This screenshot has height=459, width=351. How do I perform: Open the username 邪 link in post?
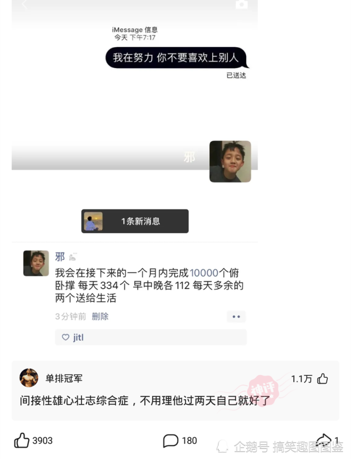pyautogui.click(x=60, y=257)
